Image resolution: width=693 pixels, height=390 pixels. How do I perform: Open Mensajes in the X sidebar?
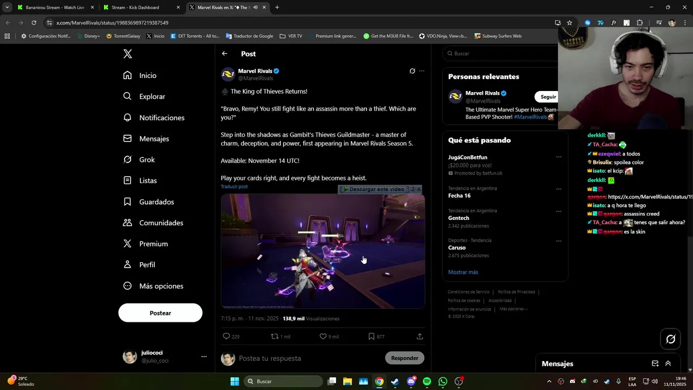point(146,139)
